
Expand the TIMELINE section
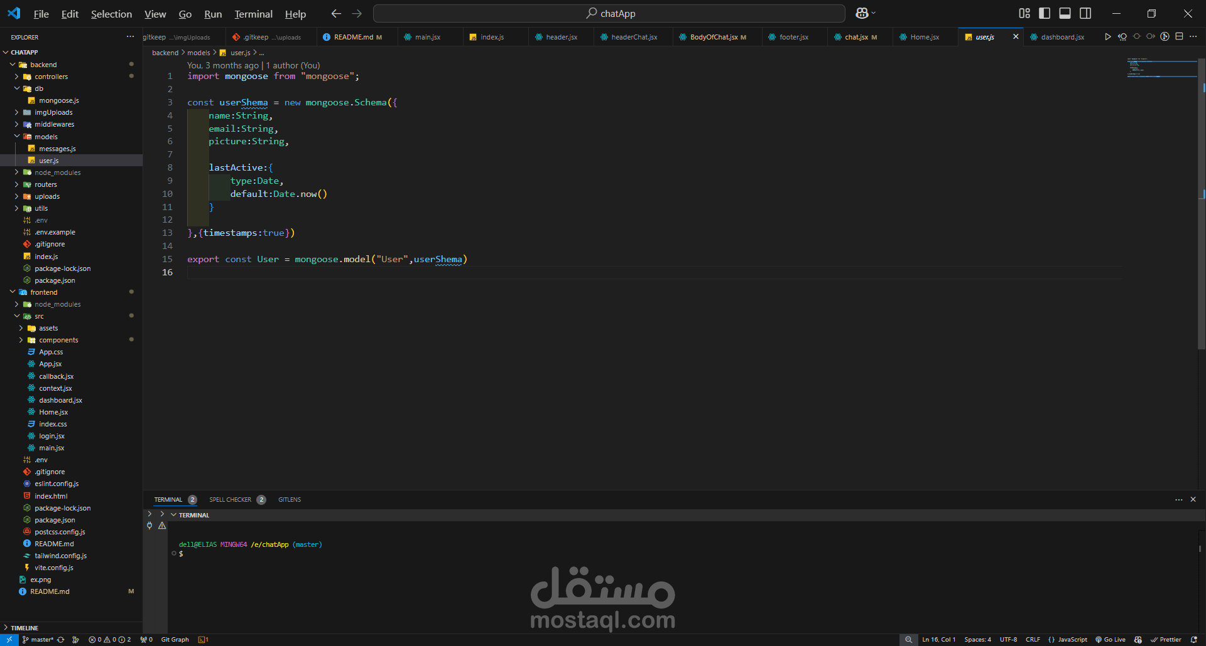click(72, 628)
